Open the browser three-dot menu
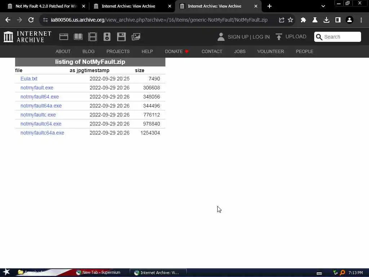Image resolution: width=369 pixels, height=277 pixels. (x=361, y=20)
